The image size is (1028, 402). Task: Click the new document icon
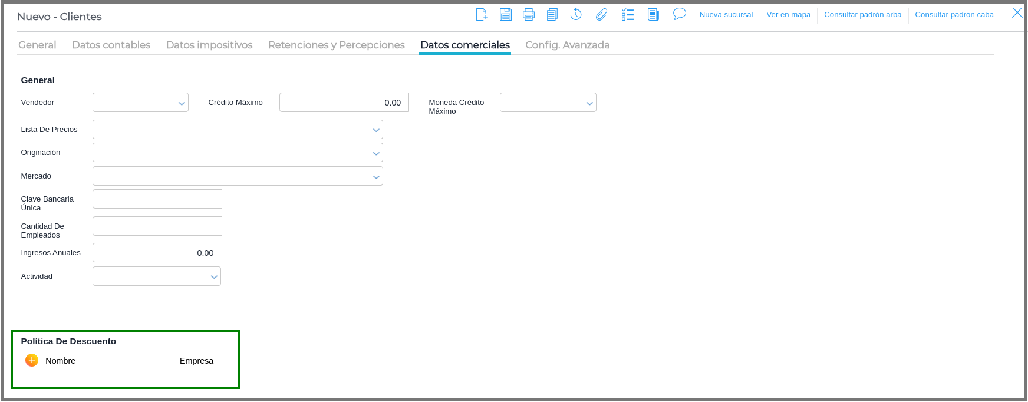coord(482,15)
